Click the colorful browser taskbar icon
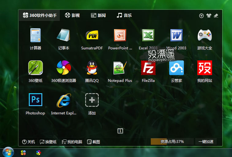Screen dimensions: 232x157 coord(39,153)
